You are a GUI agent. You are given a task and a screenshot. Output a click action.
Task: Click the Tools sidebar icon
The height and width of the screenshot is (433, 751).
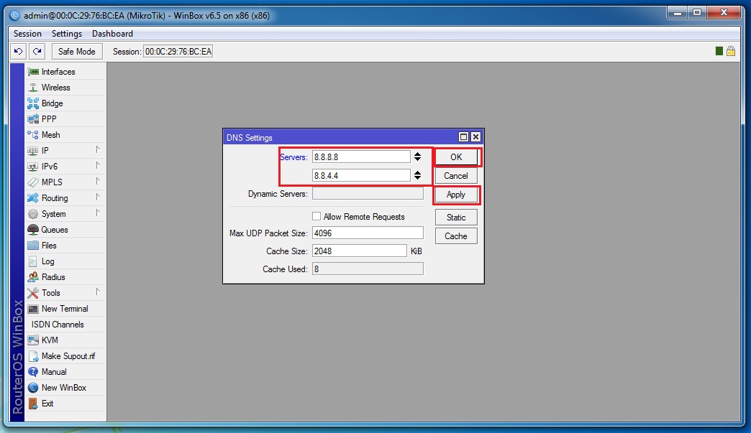[33, 293]
